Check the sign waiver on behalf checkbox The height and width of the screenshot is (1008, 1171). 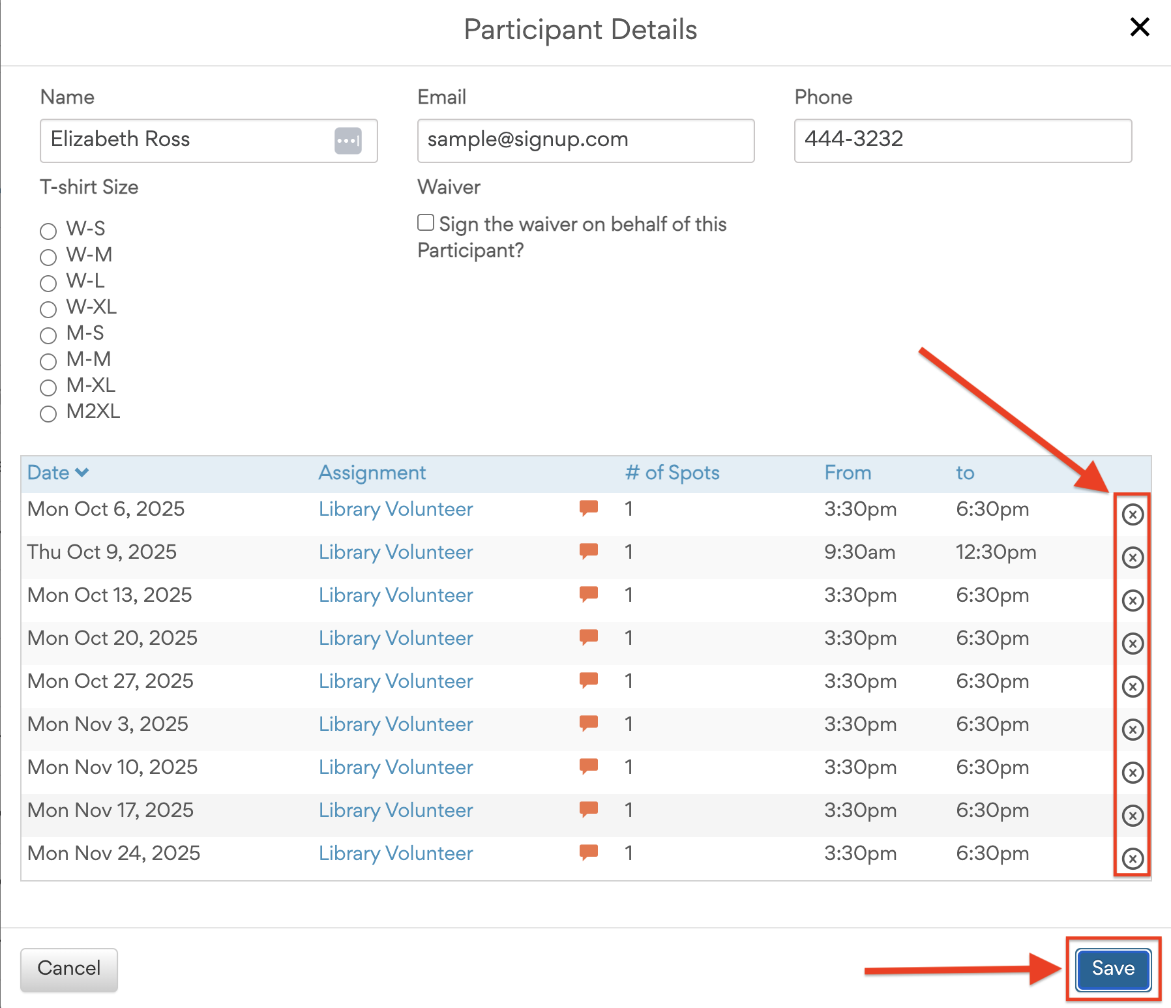tap(426, 223)
